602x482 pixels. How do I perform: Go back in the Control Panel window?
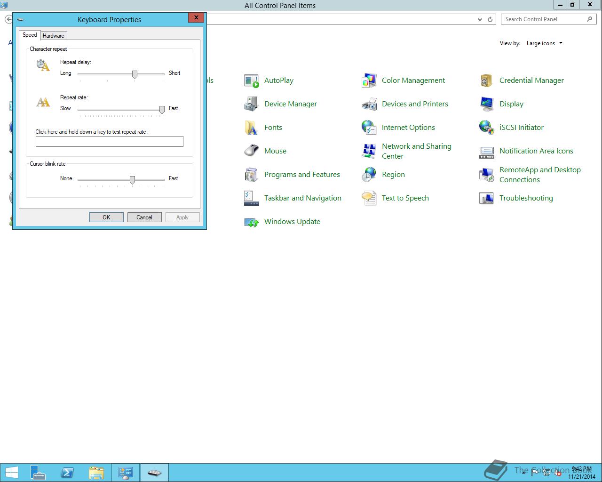(x=8, y=19)
